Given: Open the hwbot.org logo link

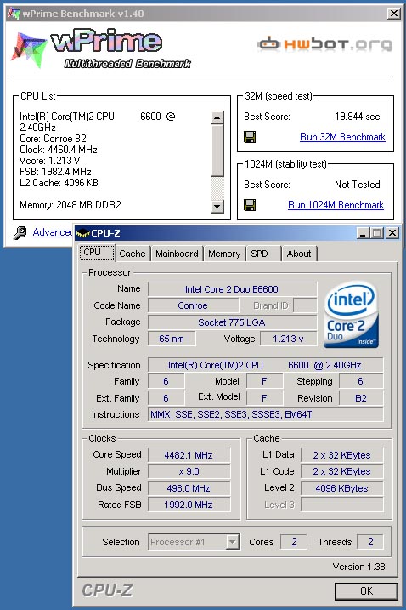Looking at the screenshot, I should click(x=324, y=44).
